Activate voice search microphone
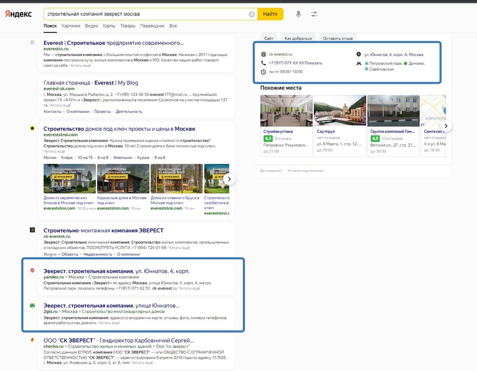Screen dimensions: 477x371 click(x=298, y=14)
